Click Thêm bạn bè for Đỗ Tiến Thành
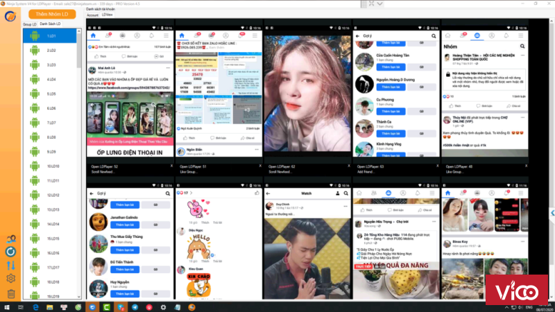555x312 pixels. [125, 269]
